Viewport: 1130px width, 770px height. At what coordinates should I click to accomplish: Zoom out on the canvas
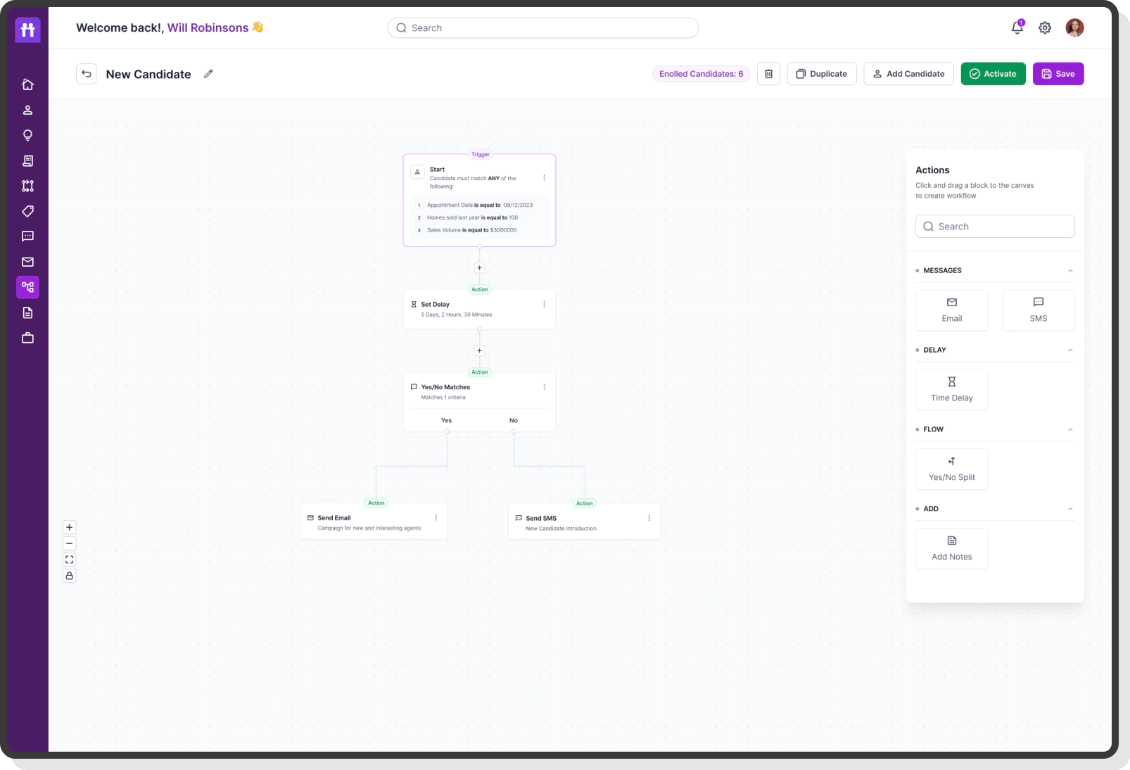pos(69,543)
